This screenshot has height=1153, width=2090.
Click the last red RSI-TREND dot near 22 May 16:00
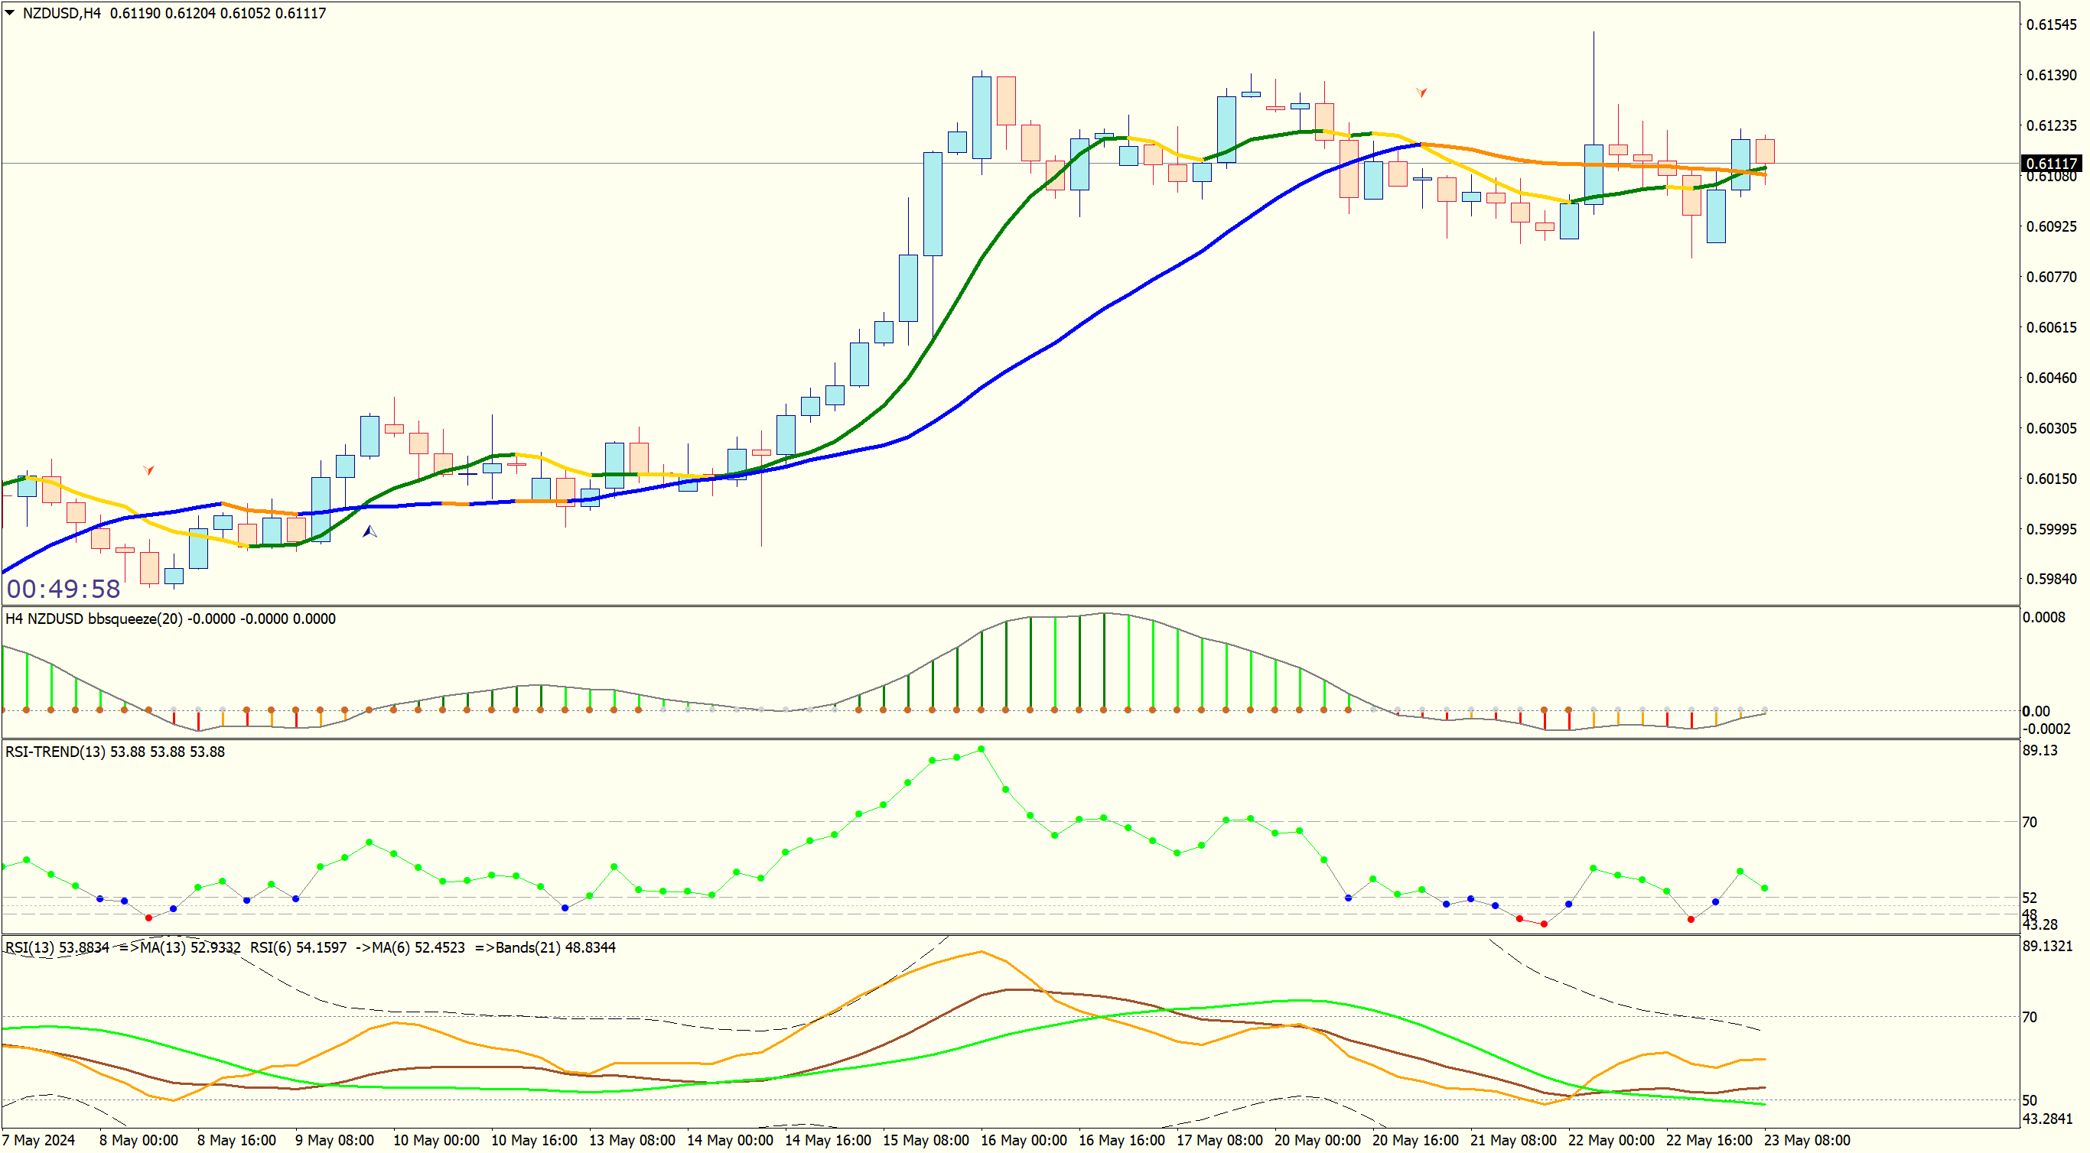1691,920
